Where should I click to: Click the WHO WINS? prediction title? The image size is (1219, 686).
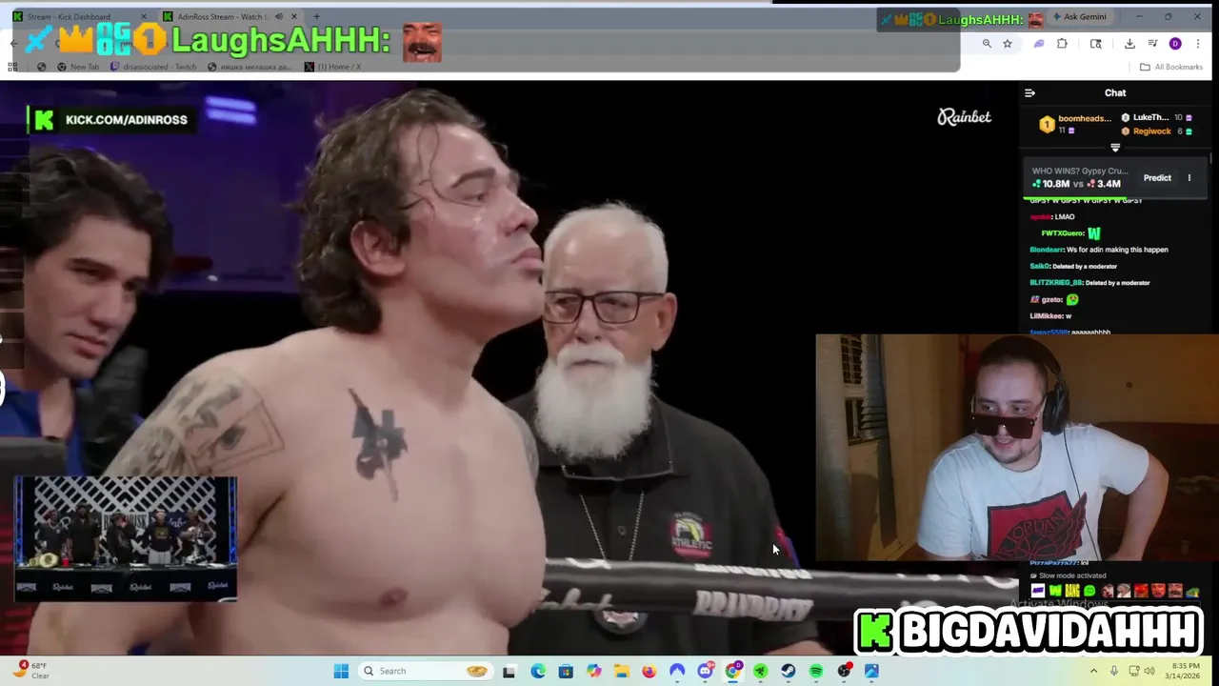(x=1080, y=171)
